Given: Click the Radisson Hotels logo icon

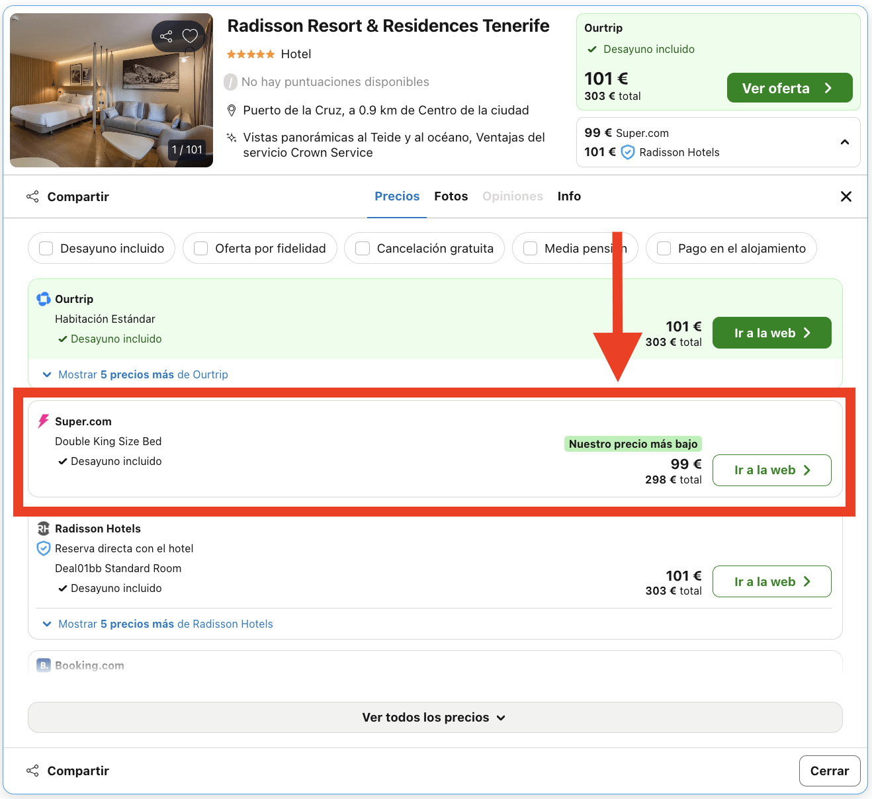Looking at the screenshot, I should coord(44,528).
